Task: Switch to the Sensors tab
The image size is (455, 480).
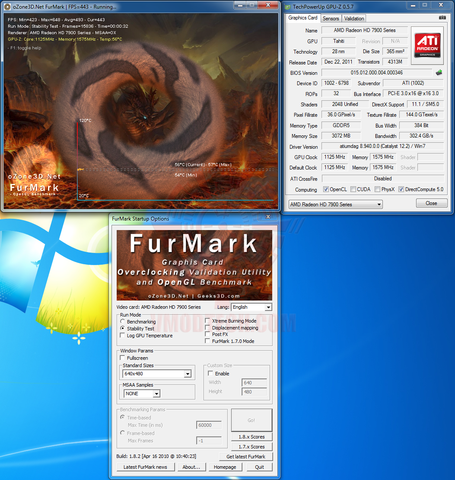Action: 331,18
